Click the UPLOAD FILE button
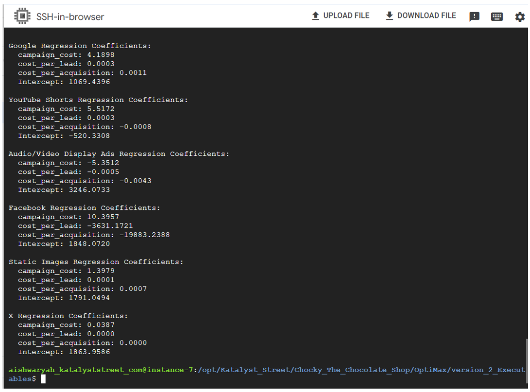 [341, 16]
